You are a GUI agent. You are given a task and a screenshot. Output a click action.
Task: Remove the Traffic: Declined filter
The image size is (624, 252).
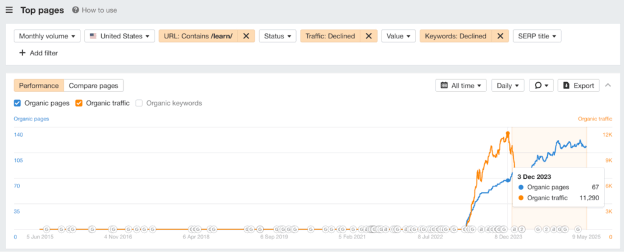coord(368,36)
